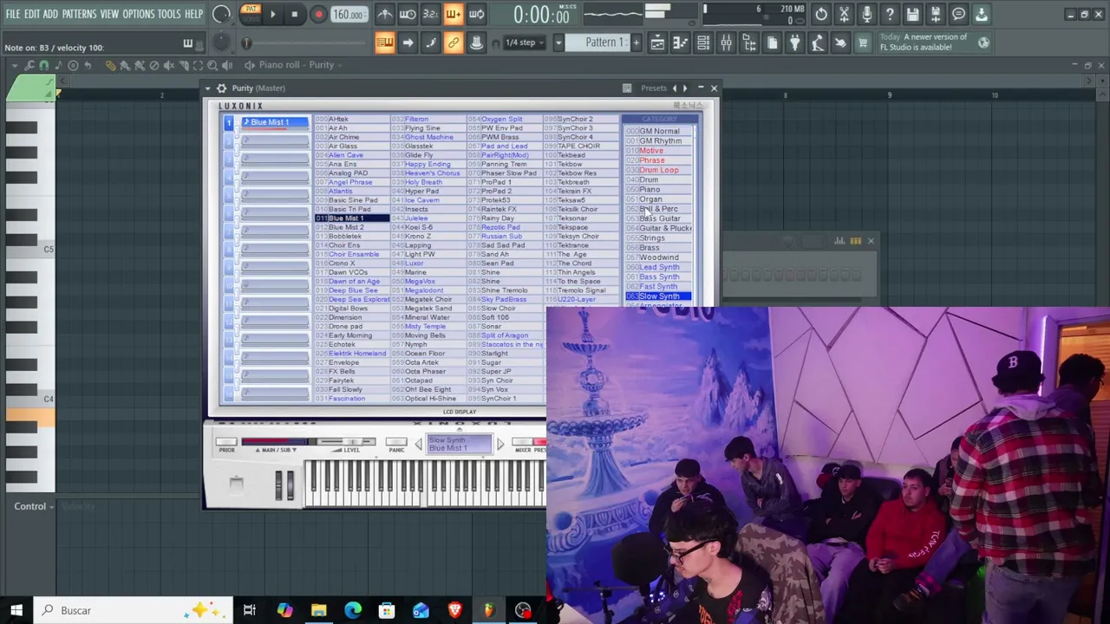Open the PATTERNS menu
Screen dimensions: 1110x624
tap(79, 14)
